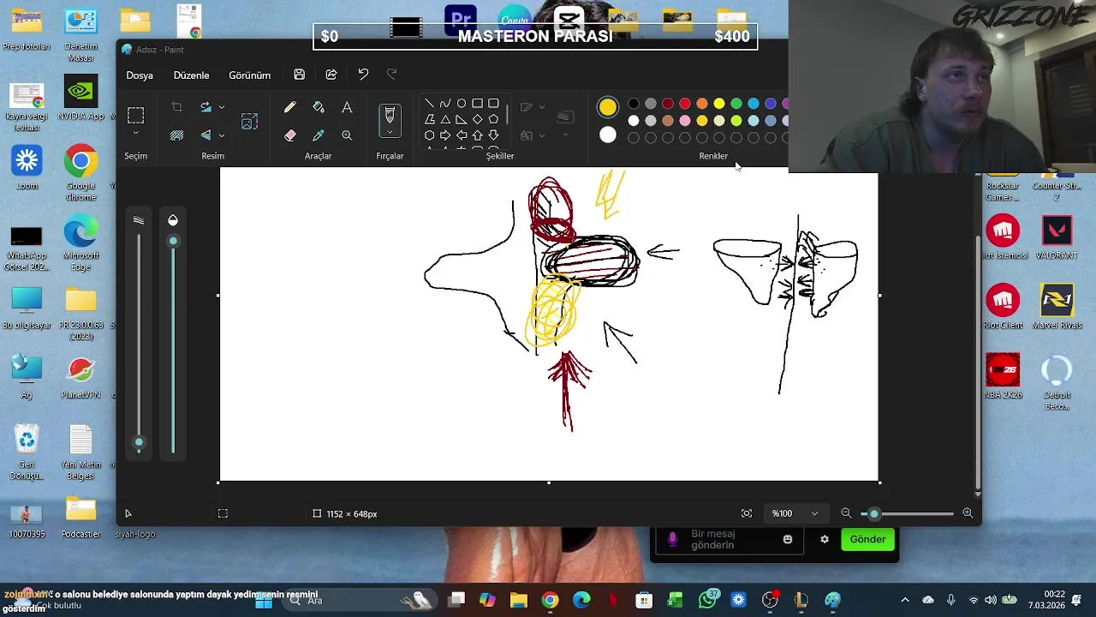The height and width of the screenshot is (617, 1096).
Task: Select the Eraser tool
Action: (x=289, y=135)
